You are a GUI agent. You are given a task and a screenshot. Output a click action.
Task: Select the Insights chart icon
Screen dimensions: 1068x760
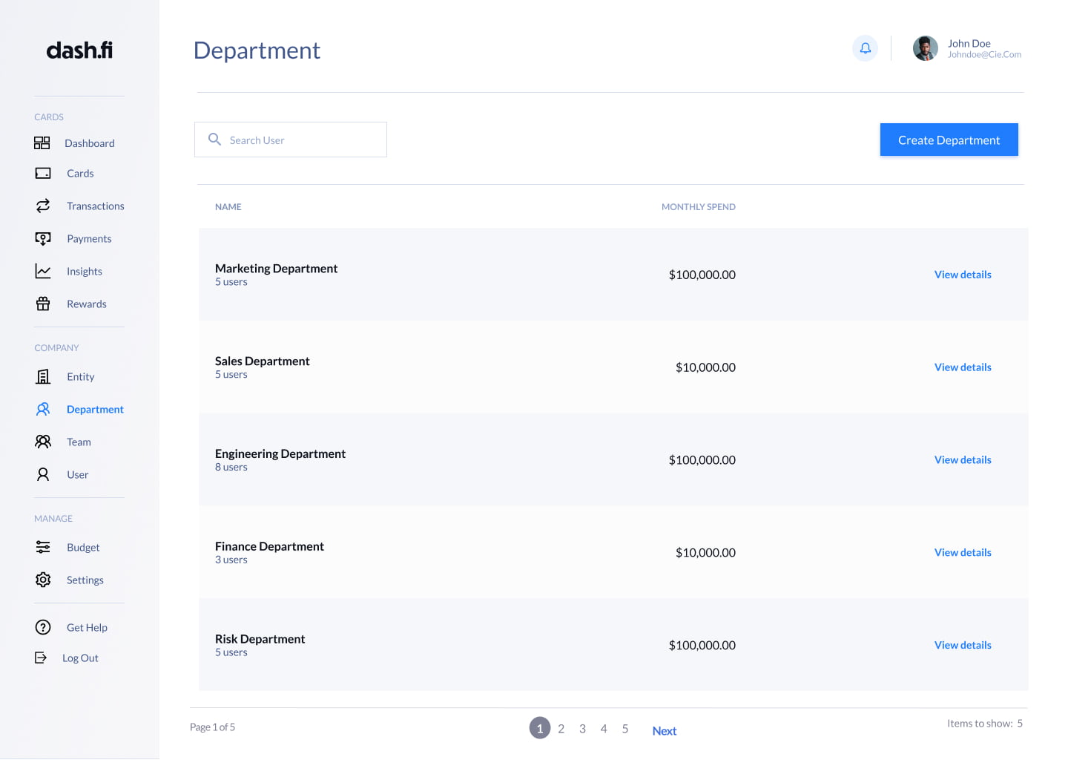[x=43, y=272]
